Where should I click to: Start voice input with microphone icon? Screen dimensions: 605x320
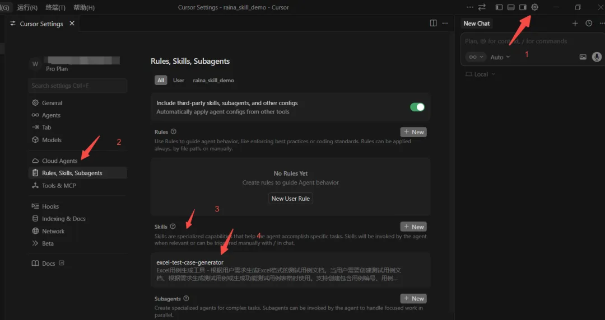597,57
